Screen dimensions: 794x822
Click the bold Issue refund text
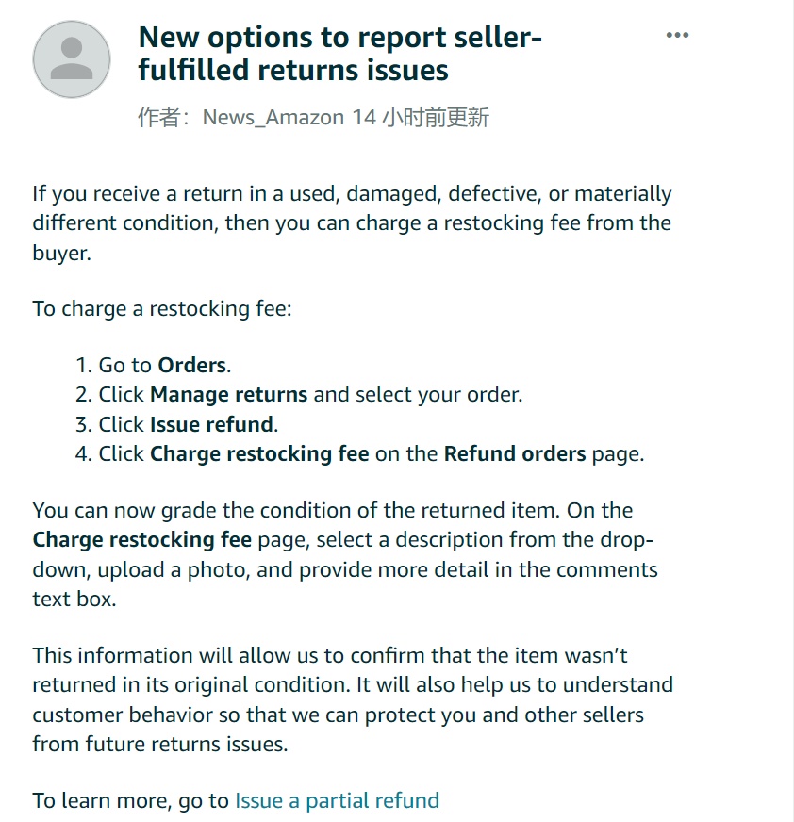point(212,424)
